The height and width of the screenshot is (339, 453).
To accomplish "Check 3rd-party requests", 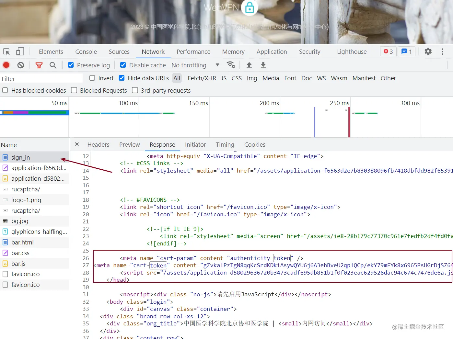I will point(135,90).
